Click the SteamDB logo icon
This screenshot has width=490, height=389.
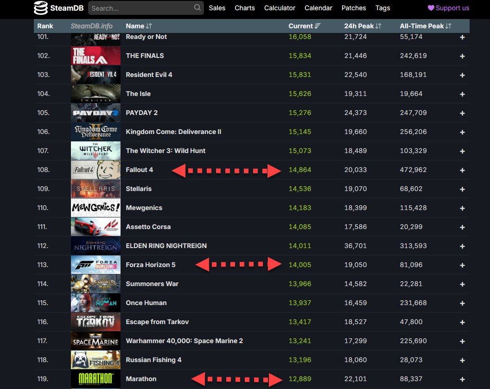41,8
